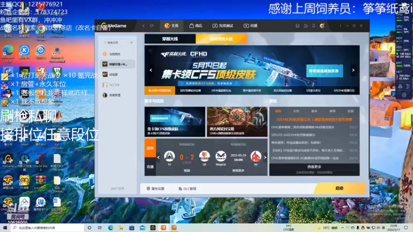Select Google Chrome desktop icon

tap(41, 32)
